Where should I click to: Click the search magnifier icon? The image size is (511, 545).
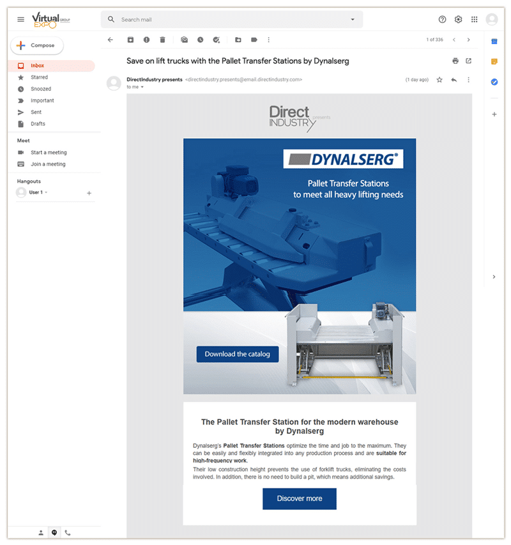point(111,19)
